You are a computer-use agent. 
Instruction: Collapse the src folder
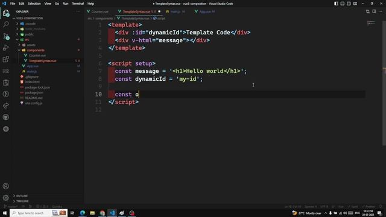pyautogui.click(x=27, y=39)
